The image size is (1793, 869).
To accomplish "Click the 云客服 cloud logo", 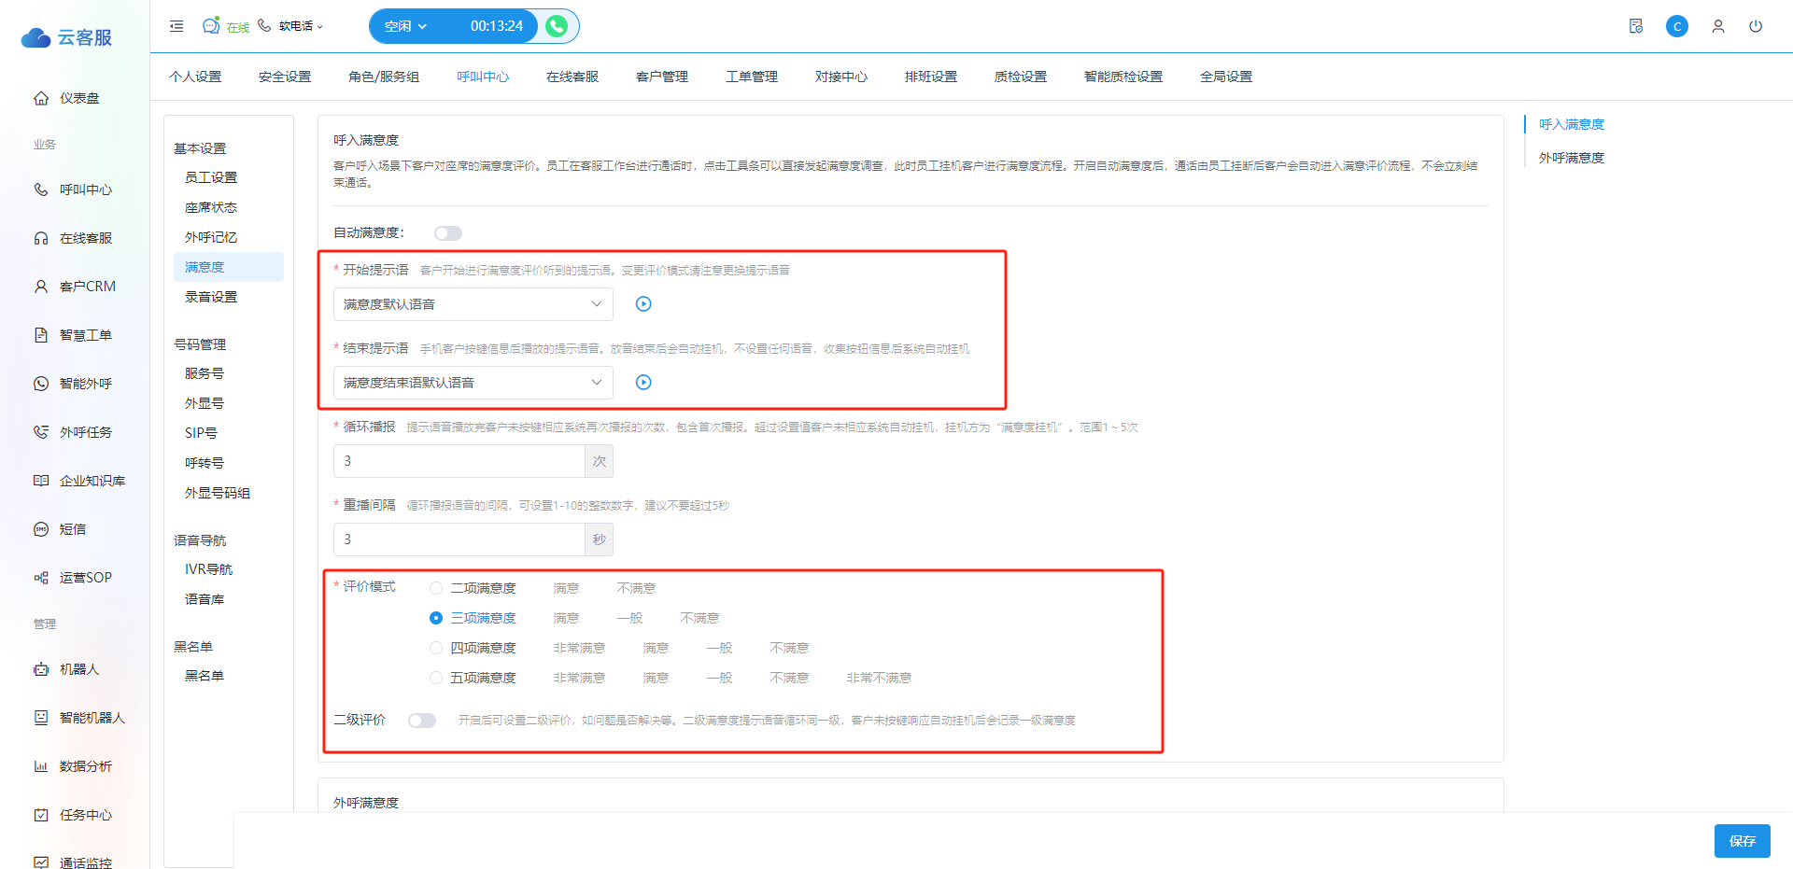I will pos(66,37).
